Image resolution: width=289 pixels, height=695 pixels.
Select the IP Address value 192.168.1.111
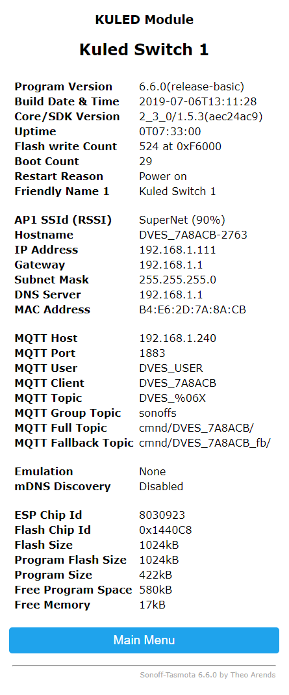[177, 250]
